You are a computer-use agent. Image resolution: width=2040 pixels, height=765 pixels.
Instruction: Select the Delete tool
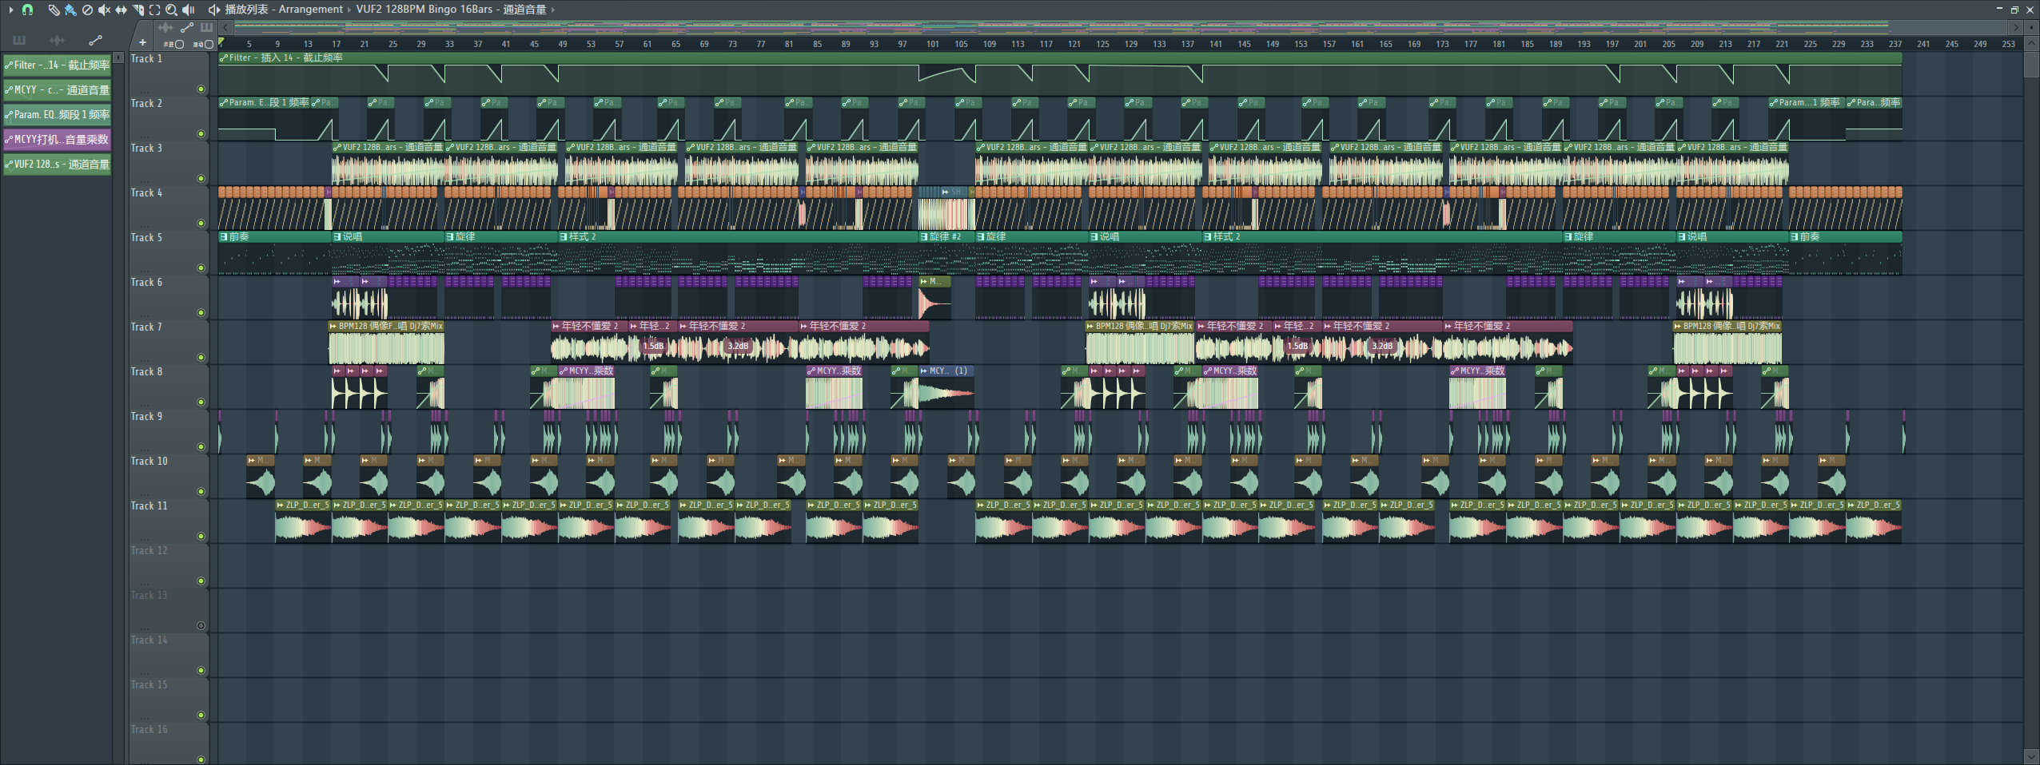(87, 10)
